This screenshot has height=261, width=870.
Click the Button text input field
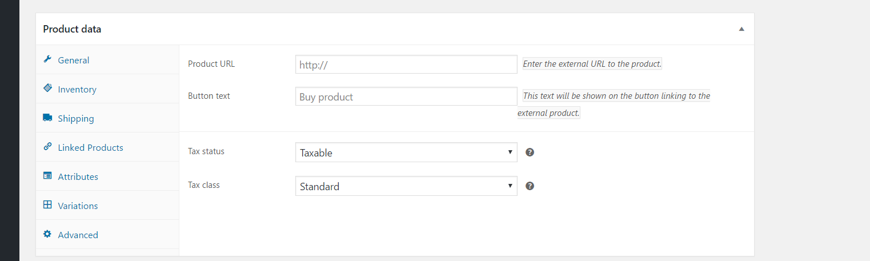click(x=406, y=97)
